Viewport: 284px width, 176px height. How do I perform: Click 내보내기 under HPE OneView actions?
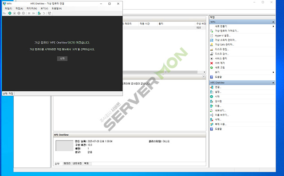pyautogui.click(x=220, y=110)
